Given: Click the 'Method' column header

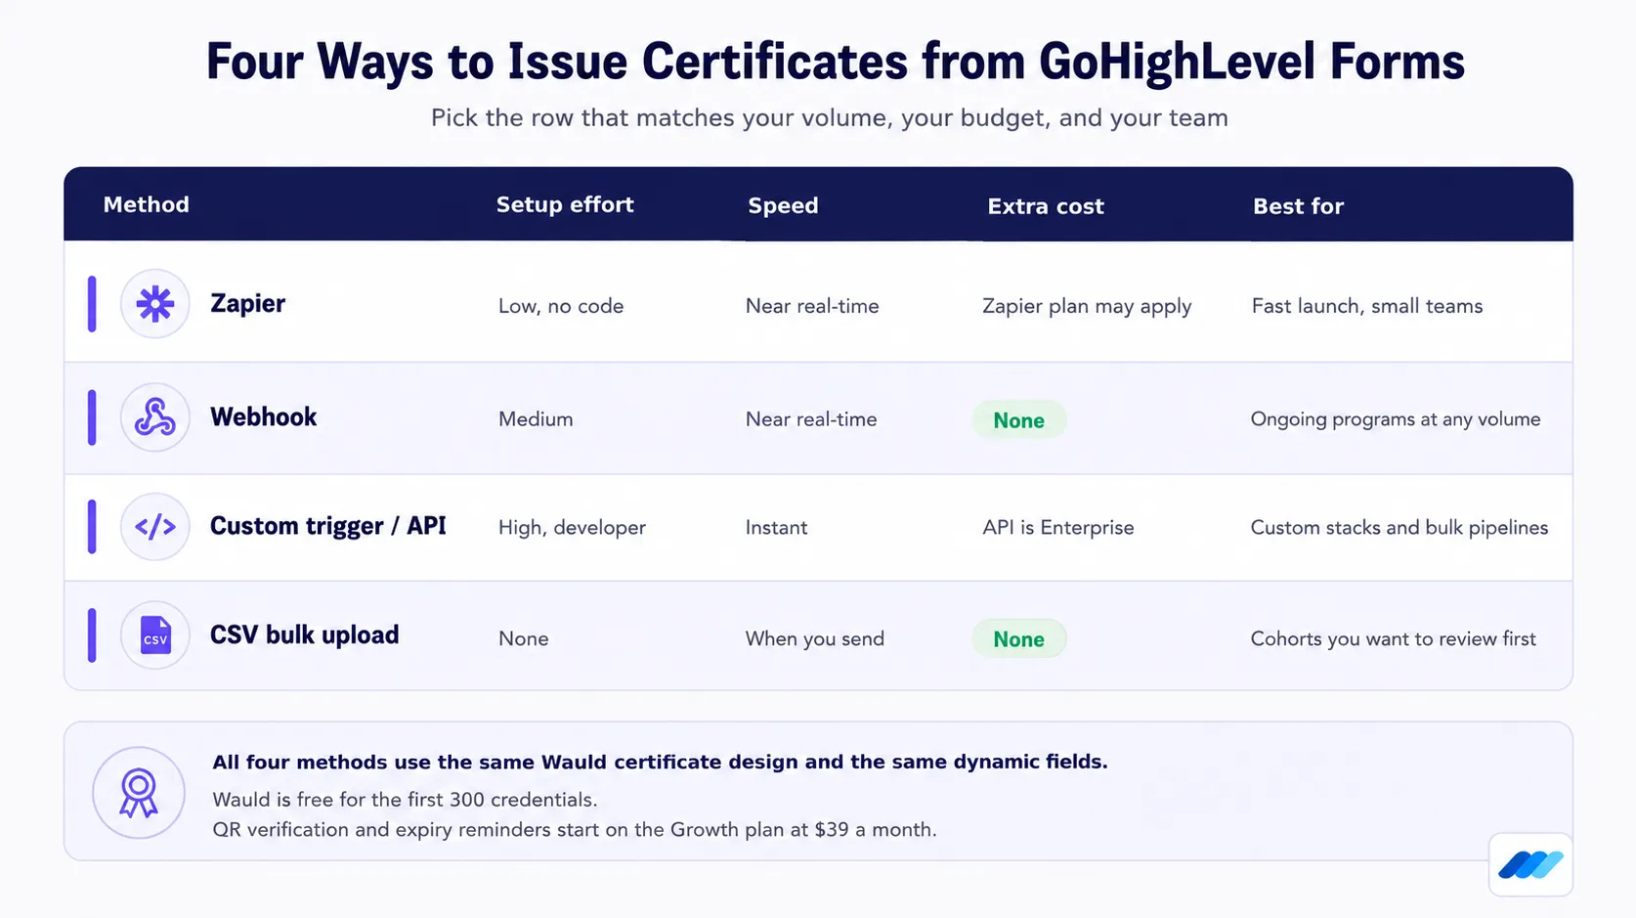Looking at the screenshot, I should (x=147, y=204).
